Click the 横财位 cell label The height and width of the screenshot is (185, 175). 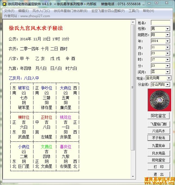[24, 117]
